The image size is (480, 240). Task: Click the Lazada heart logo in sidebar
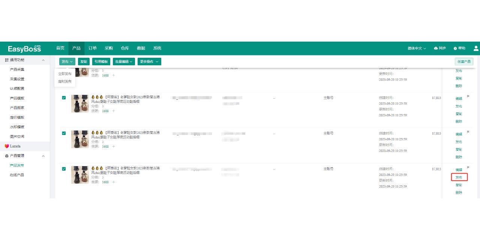7,146
